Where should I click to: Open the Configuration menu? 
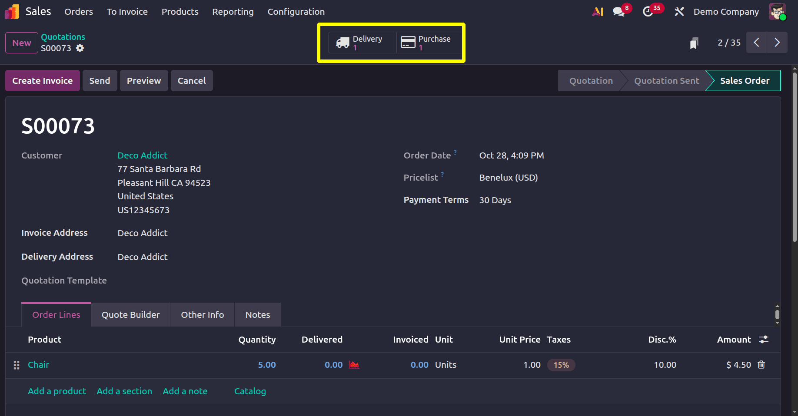click(x=296, y=12)
